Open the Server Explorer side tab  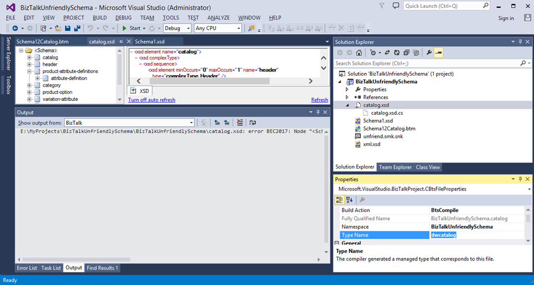click(x=9, y=54)
